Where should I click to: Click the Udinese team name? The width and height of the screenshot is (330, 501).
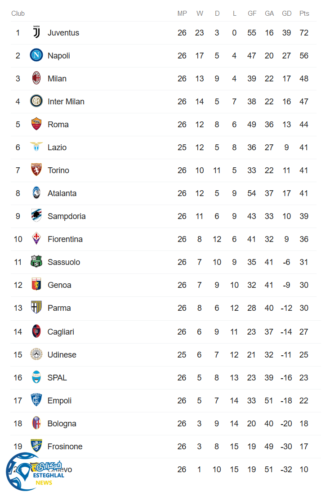pyautogui.click(x=62, y=355)
